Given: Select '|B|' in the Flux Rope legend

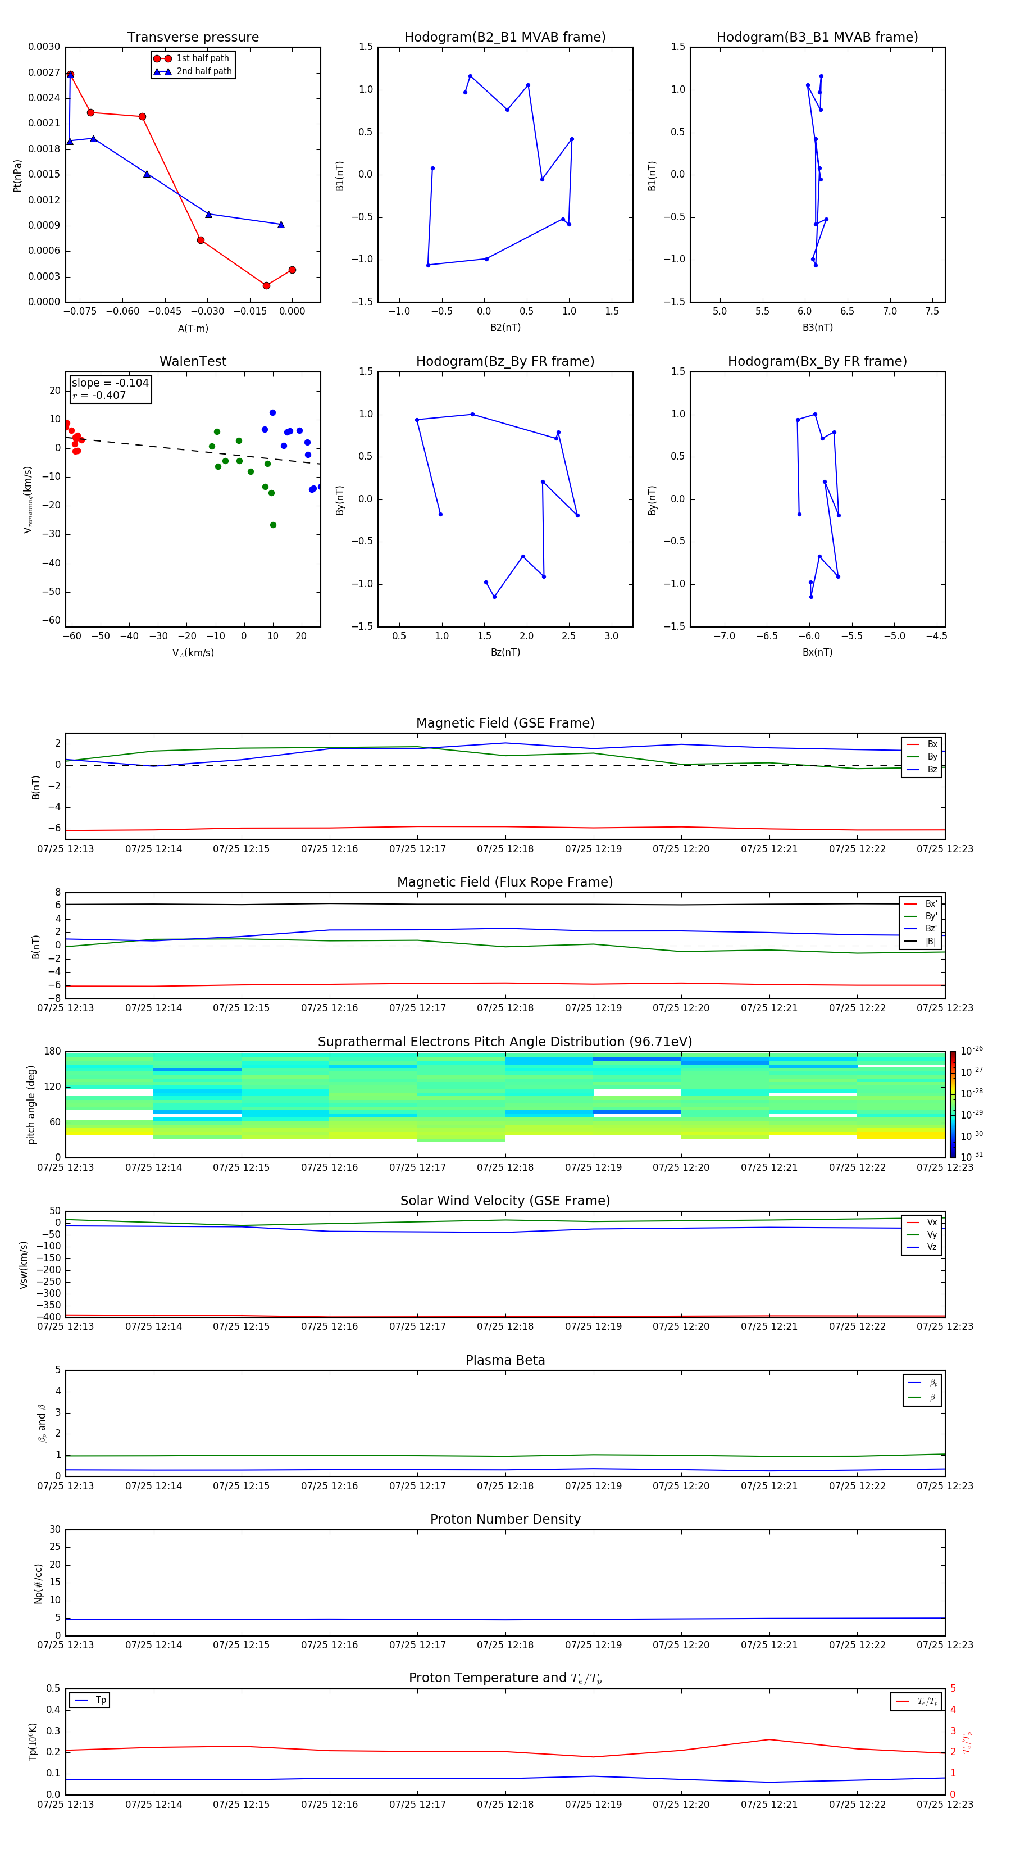Looking at the screenshot, I should (x=921, y=942).
